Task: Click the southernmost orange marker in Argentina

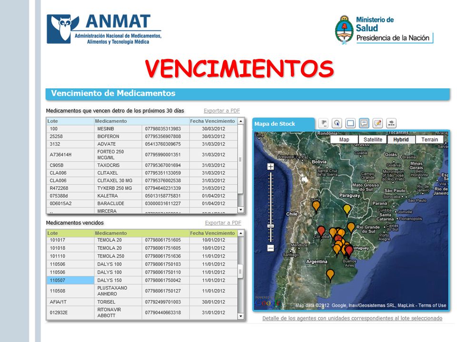Action: pos(330,275)
